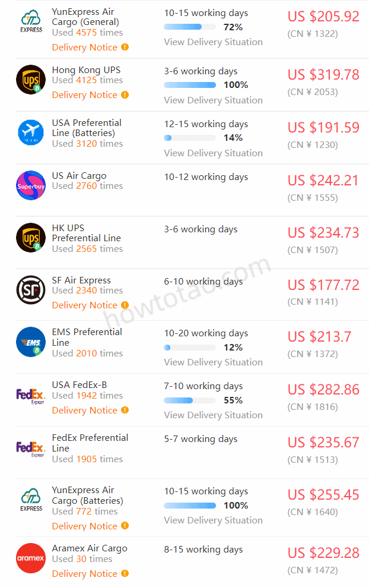Select the SF Air Express logo
369x587 pixels.
click(x=31, y=290)
